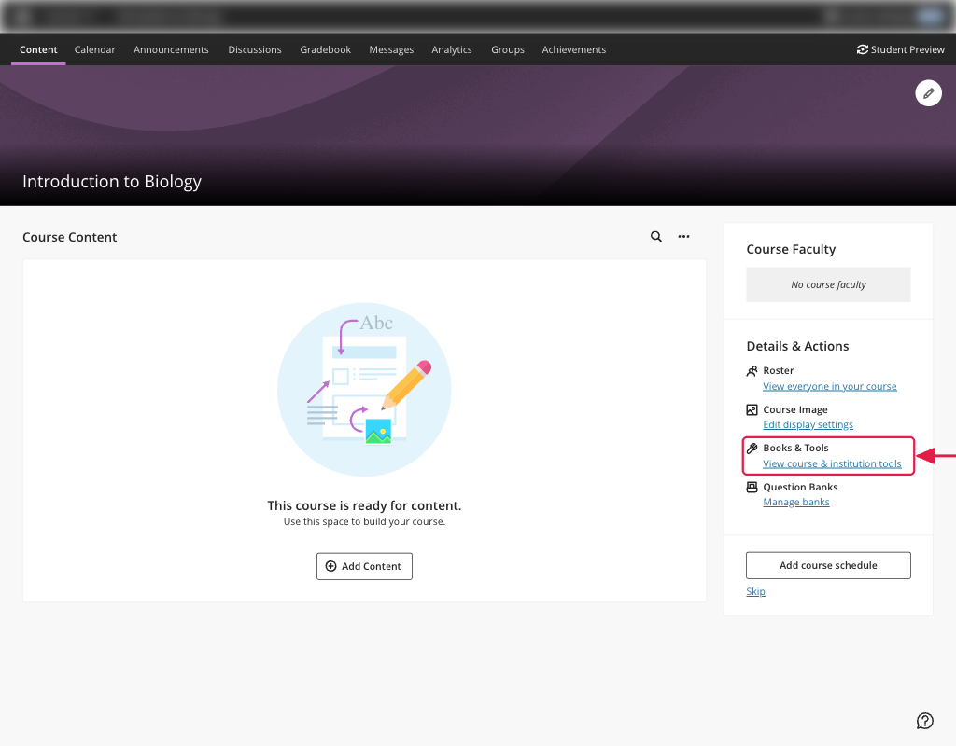Viewport: 956px width, 746px height.
Task: Click the Question Banks label
Action: pyautogui.click(x=800, y=487)
